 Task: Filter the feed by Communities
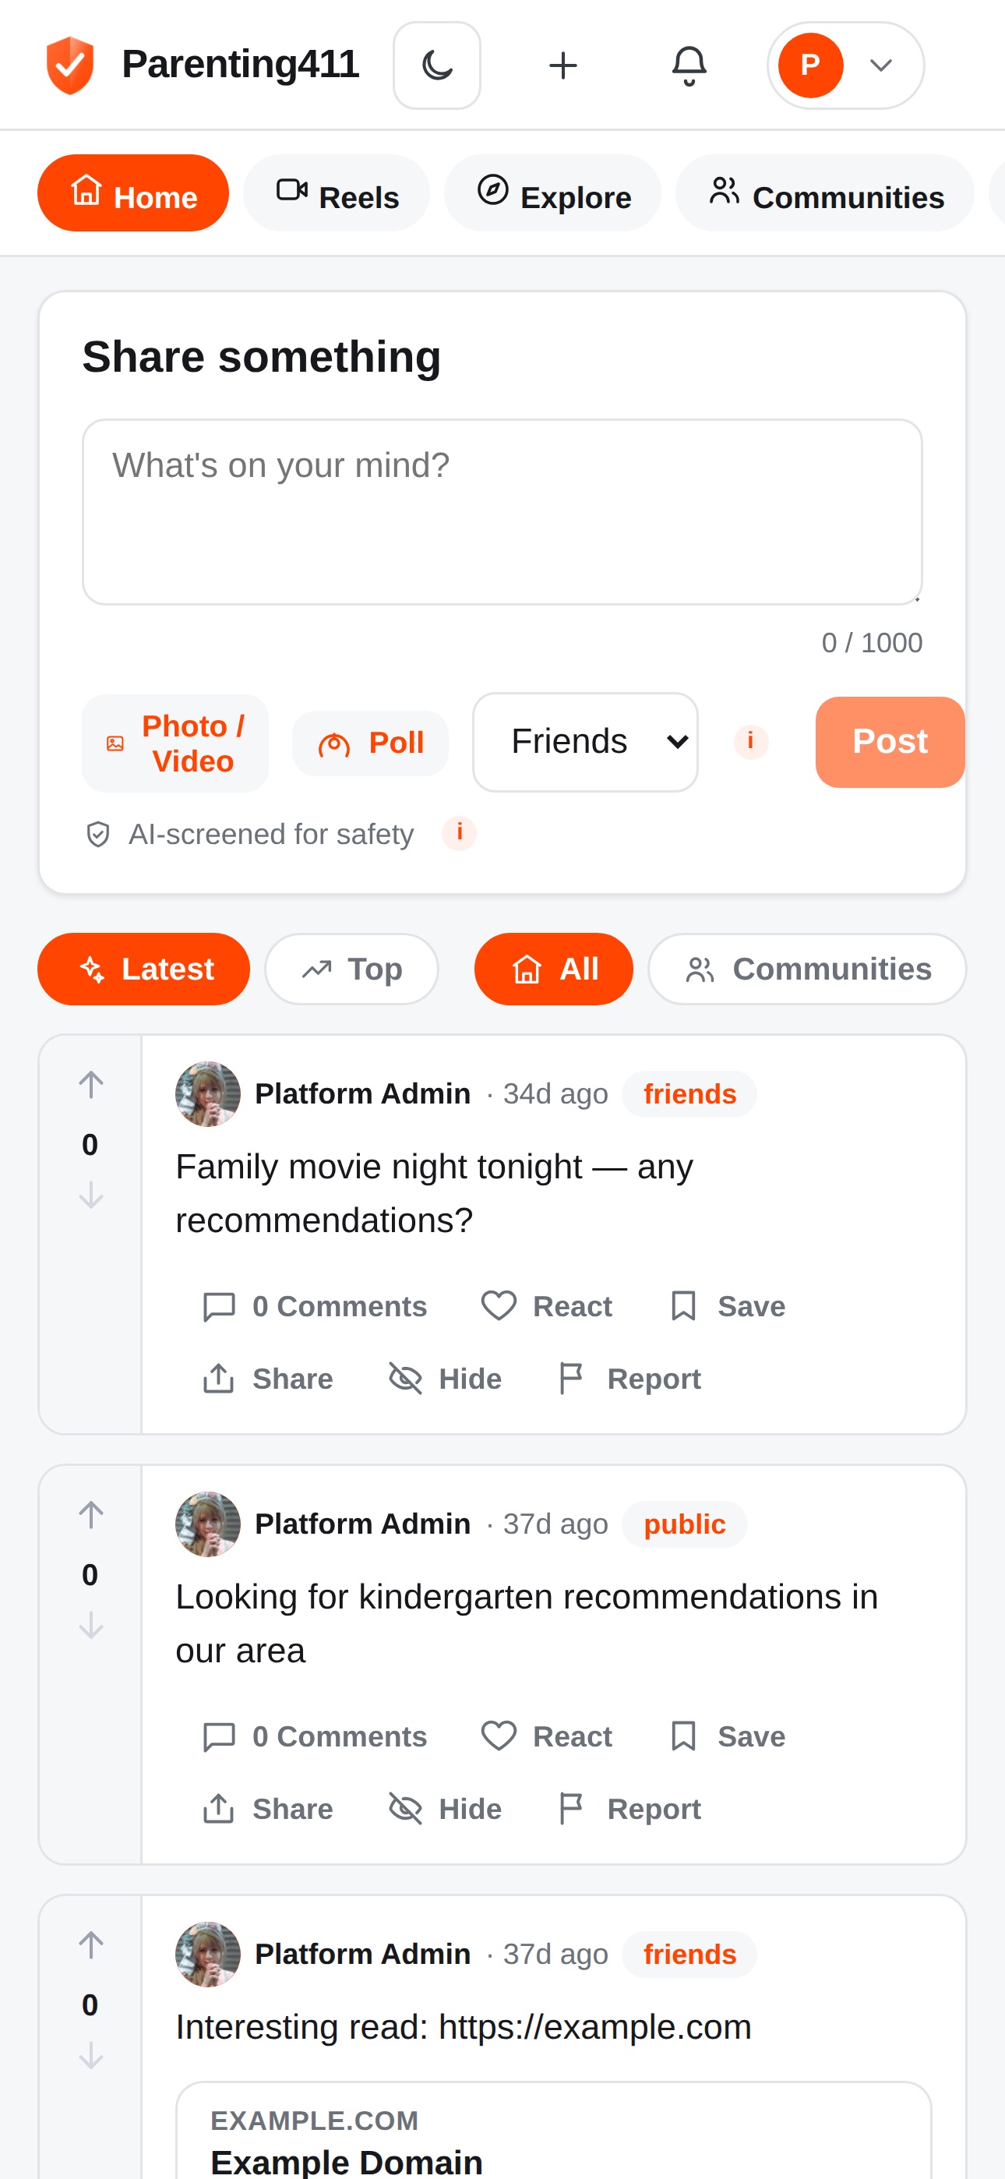pos(807,969)
